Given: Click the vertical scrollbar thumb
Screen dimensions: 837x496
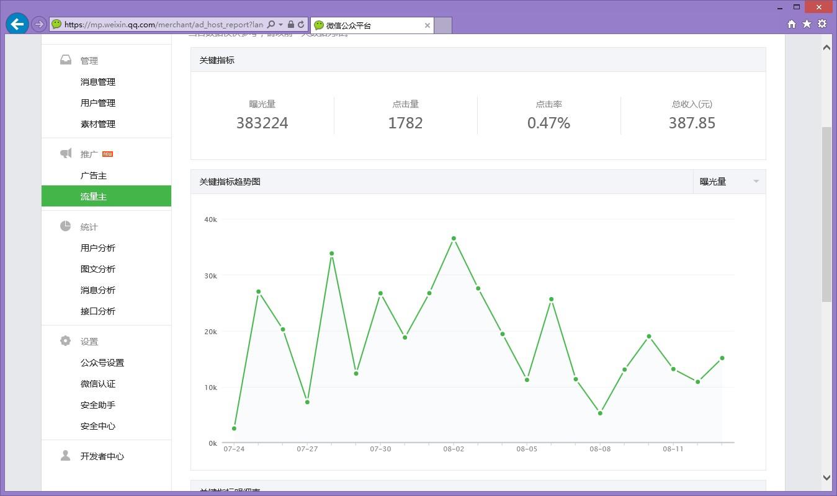Looking at the screenshot, I should click(826, 215).
